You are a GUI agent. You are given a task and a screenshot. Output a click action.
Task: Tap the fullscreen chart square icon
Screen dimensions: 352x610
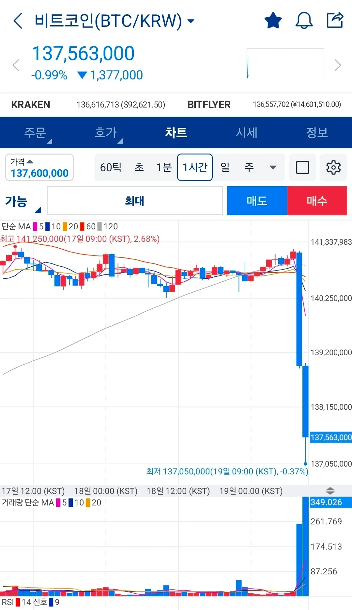(302, 168)
